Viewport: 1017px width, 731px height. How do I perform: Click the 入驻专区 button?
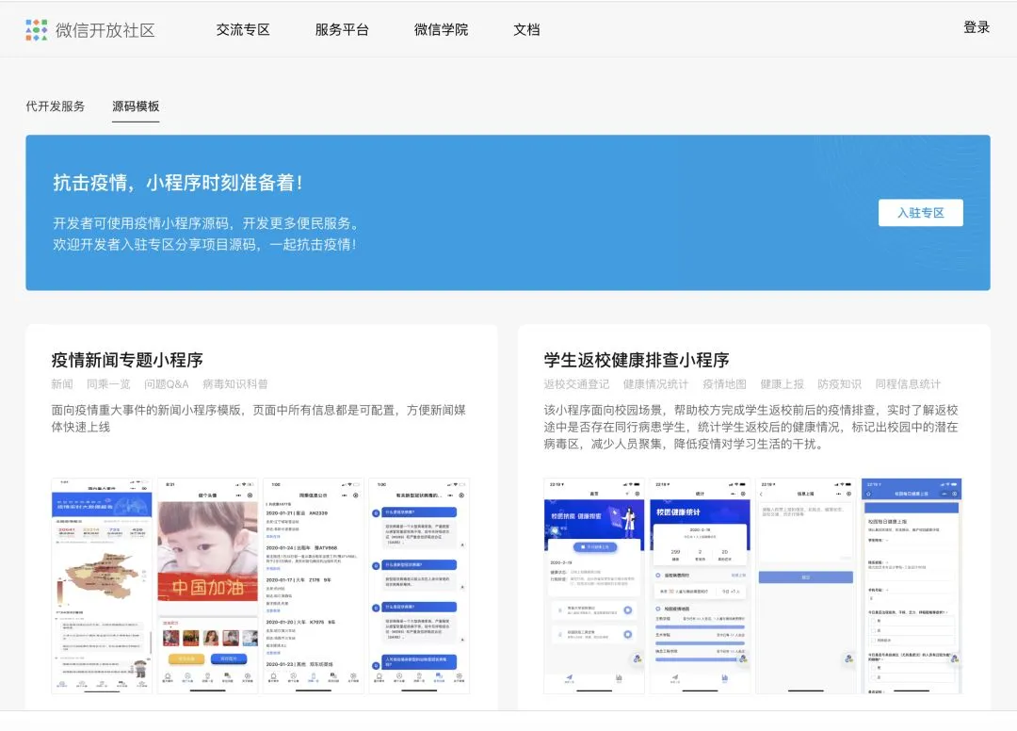click(x=920, y=213)
